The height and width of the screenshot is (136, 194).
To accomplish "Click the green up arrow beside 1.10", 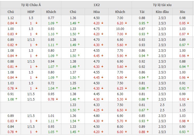I will (57, 34).
